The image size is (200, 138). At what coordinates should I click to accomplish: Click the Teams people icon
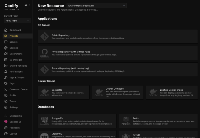(x=6, y=101)
